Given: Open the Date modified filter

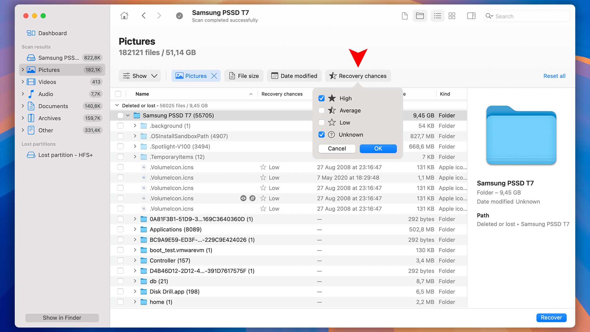Looking at the screenshot, I should point(294,76).
